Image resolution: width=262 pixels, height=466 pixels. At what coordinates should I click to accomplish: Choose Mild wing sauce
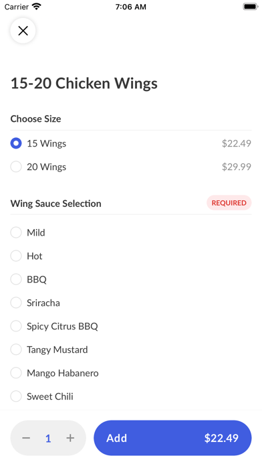click(x=131, y=232)
